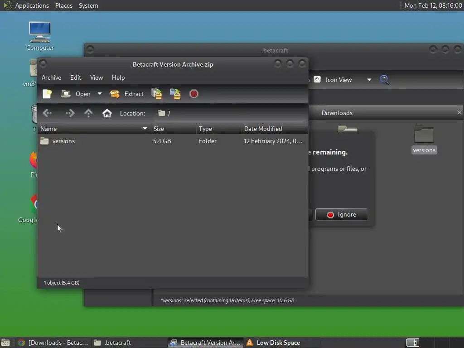
Task: Sort the archive by the Type column
Action: [219, 129]
